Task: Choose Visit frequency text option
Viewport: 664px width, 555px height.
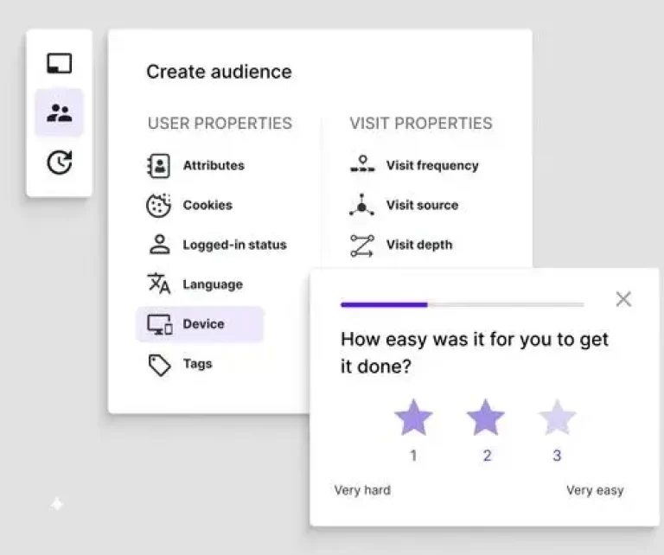Action: click(432, 165)
